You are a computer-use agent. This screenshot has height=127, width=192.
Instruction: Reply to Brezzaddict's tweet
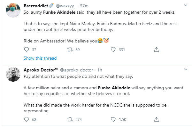(27, 49)
